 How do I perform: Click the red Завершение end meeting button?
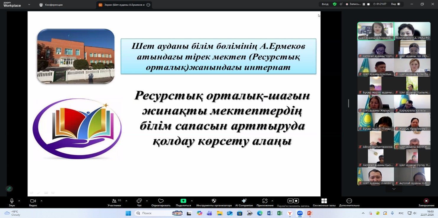(426, 202)
